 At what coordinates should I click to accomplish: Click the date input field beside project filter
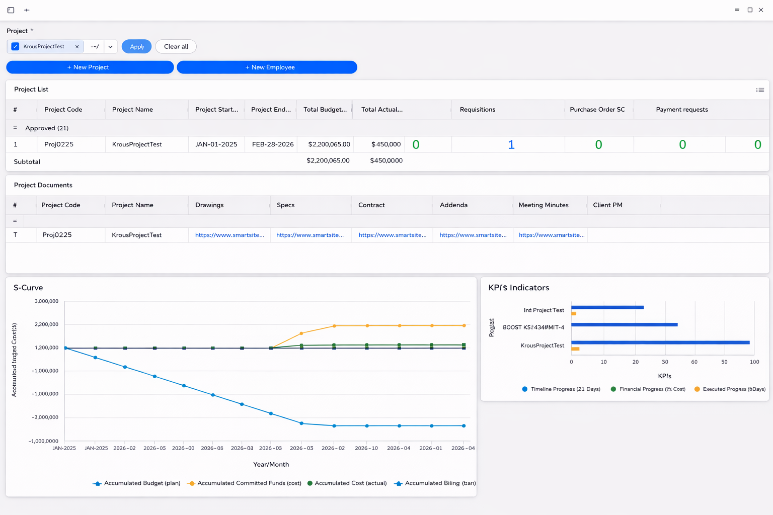(x=94, y=46)
